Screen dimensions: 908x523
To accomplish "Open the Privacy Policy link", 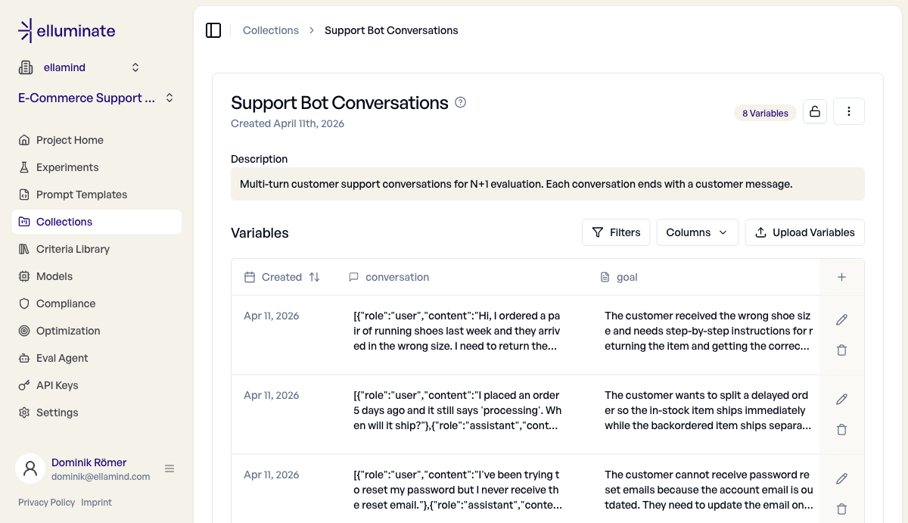I will point(46,502).
